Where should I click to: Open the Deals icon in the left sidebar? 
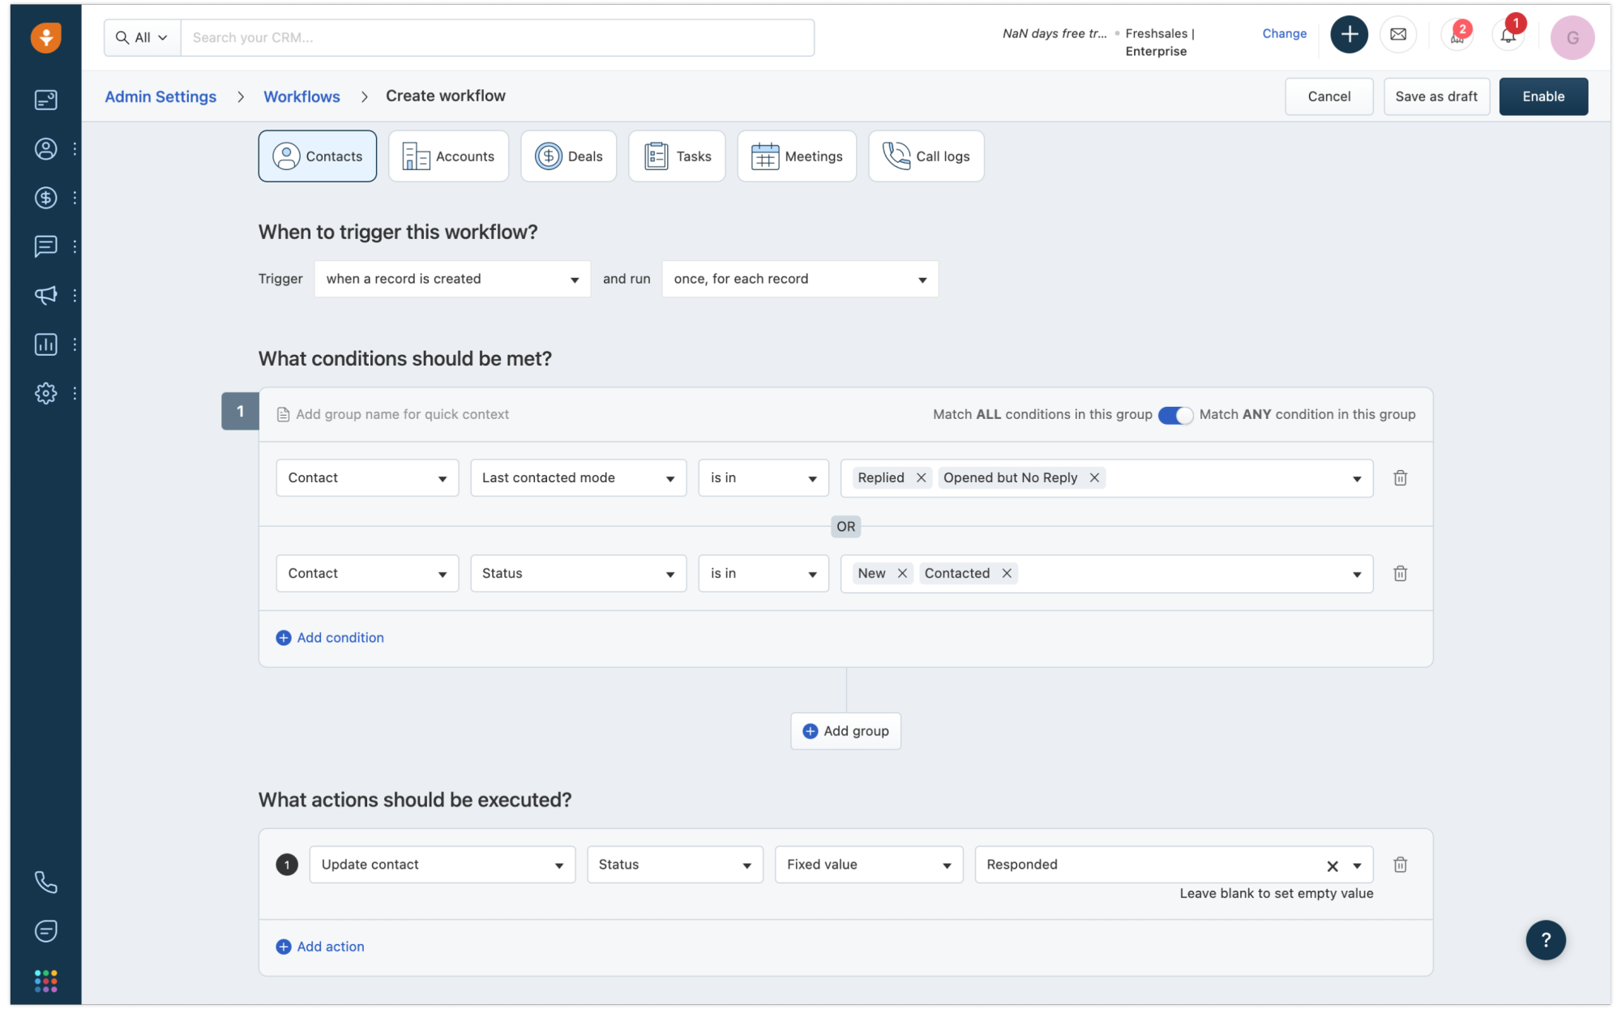46,198
